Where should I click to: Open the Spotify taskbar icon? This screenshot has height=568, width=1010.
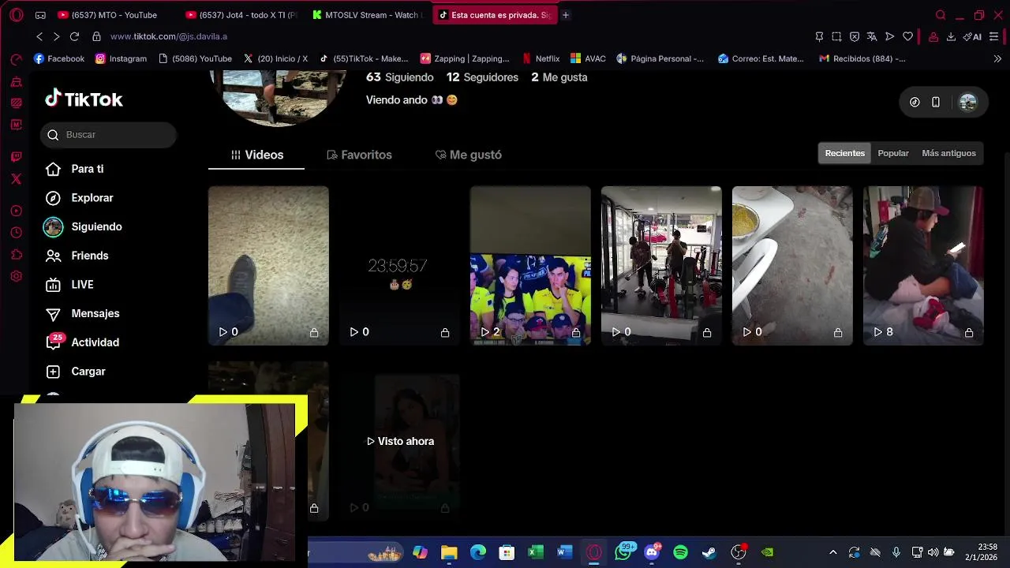click(x=680, y=552)
